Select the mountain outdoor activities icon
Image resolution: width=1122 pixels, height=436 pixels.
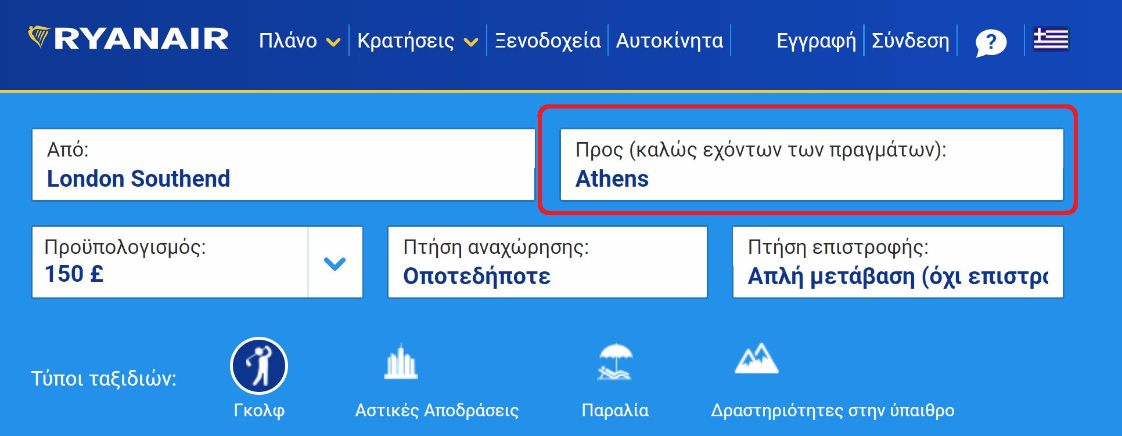756,359
